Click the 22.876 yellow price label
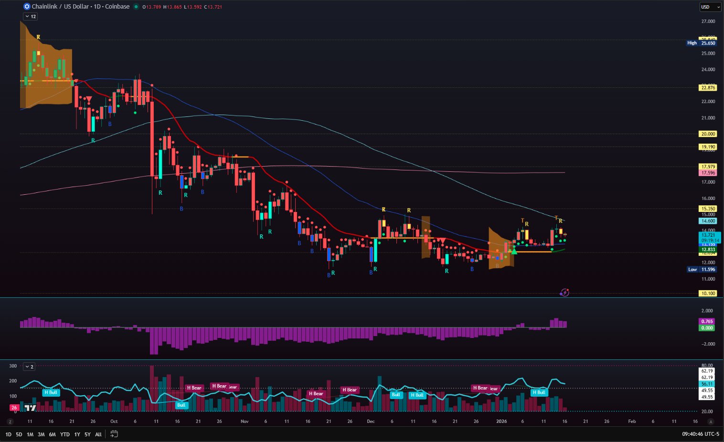This screenshot has width=724, height=442. [708, 88]
